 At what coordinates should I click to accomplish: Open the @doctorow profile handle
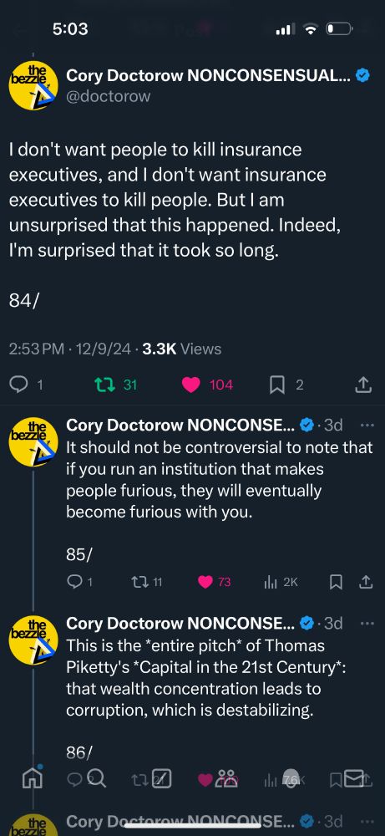coord(108,95)
